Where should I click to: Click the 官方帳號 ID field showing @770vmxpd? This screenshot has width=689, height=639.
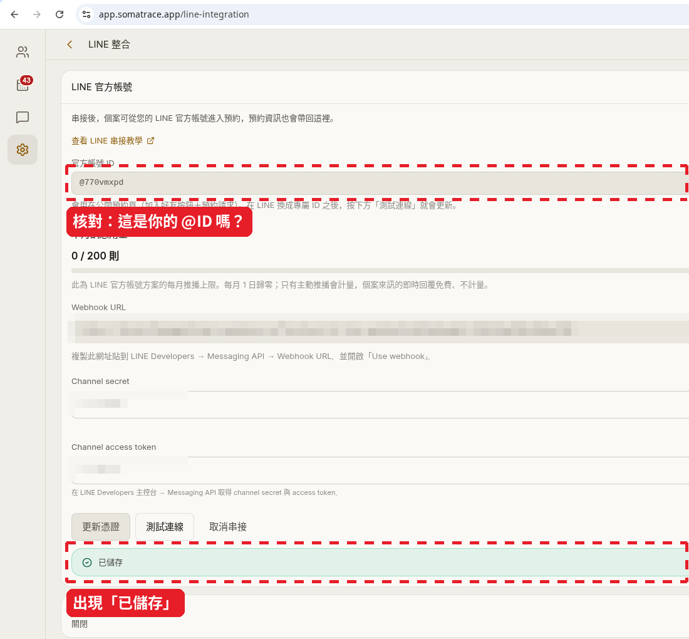(380, 183)
